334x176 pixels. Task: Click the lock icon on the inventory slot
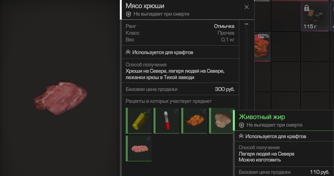pos(307,8)
